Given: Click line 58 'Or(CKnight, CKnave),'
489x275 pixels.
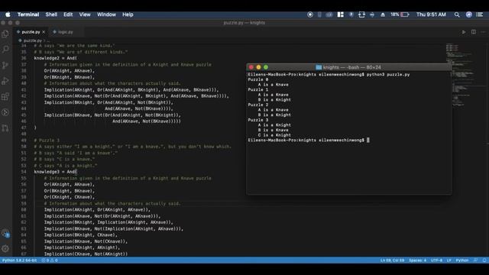Looking at the screenshot, I should coord(70,197).
